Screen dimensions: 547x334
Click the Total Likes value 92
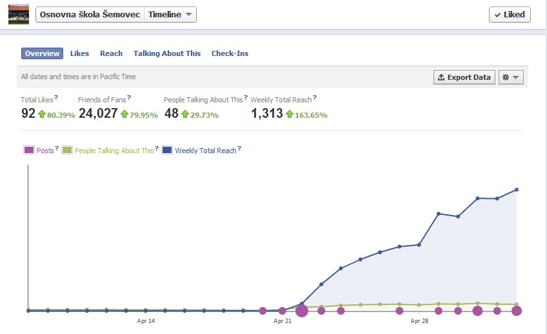28,113
